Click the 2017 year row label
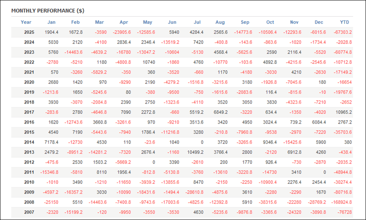This screenshot has height=220, width=366. pyautogui.click(x=29, y=112)
